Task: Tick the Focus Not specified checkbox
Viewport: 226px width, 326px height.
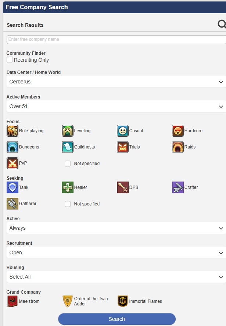Action: (68, 164)
